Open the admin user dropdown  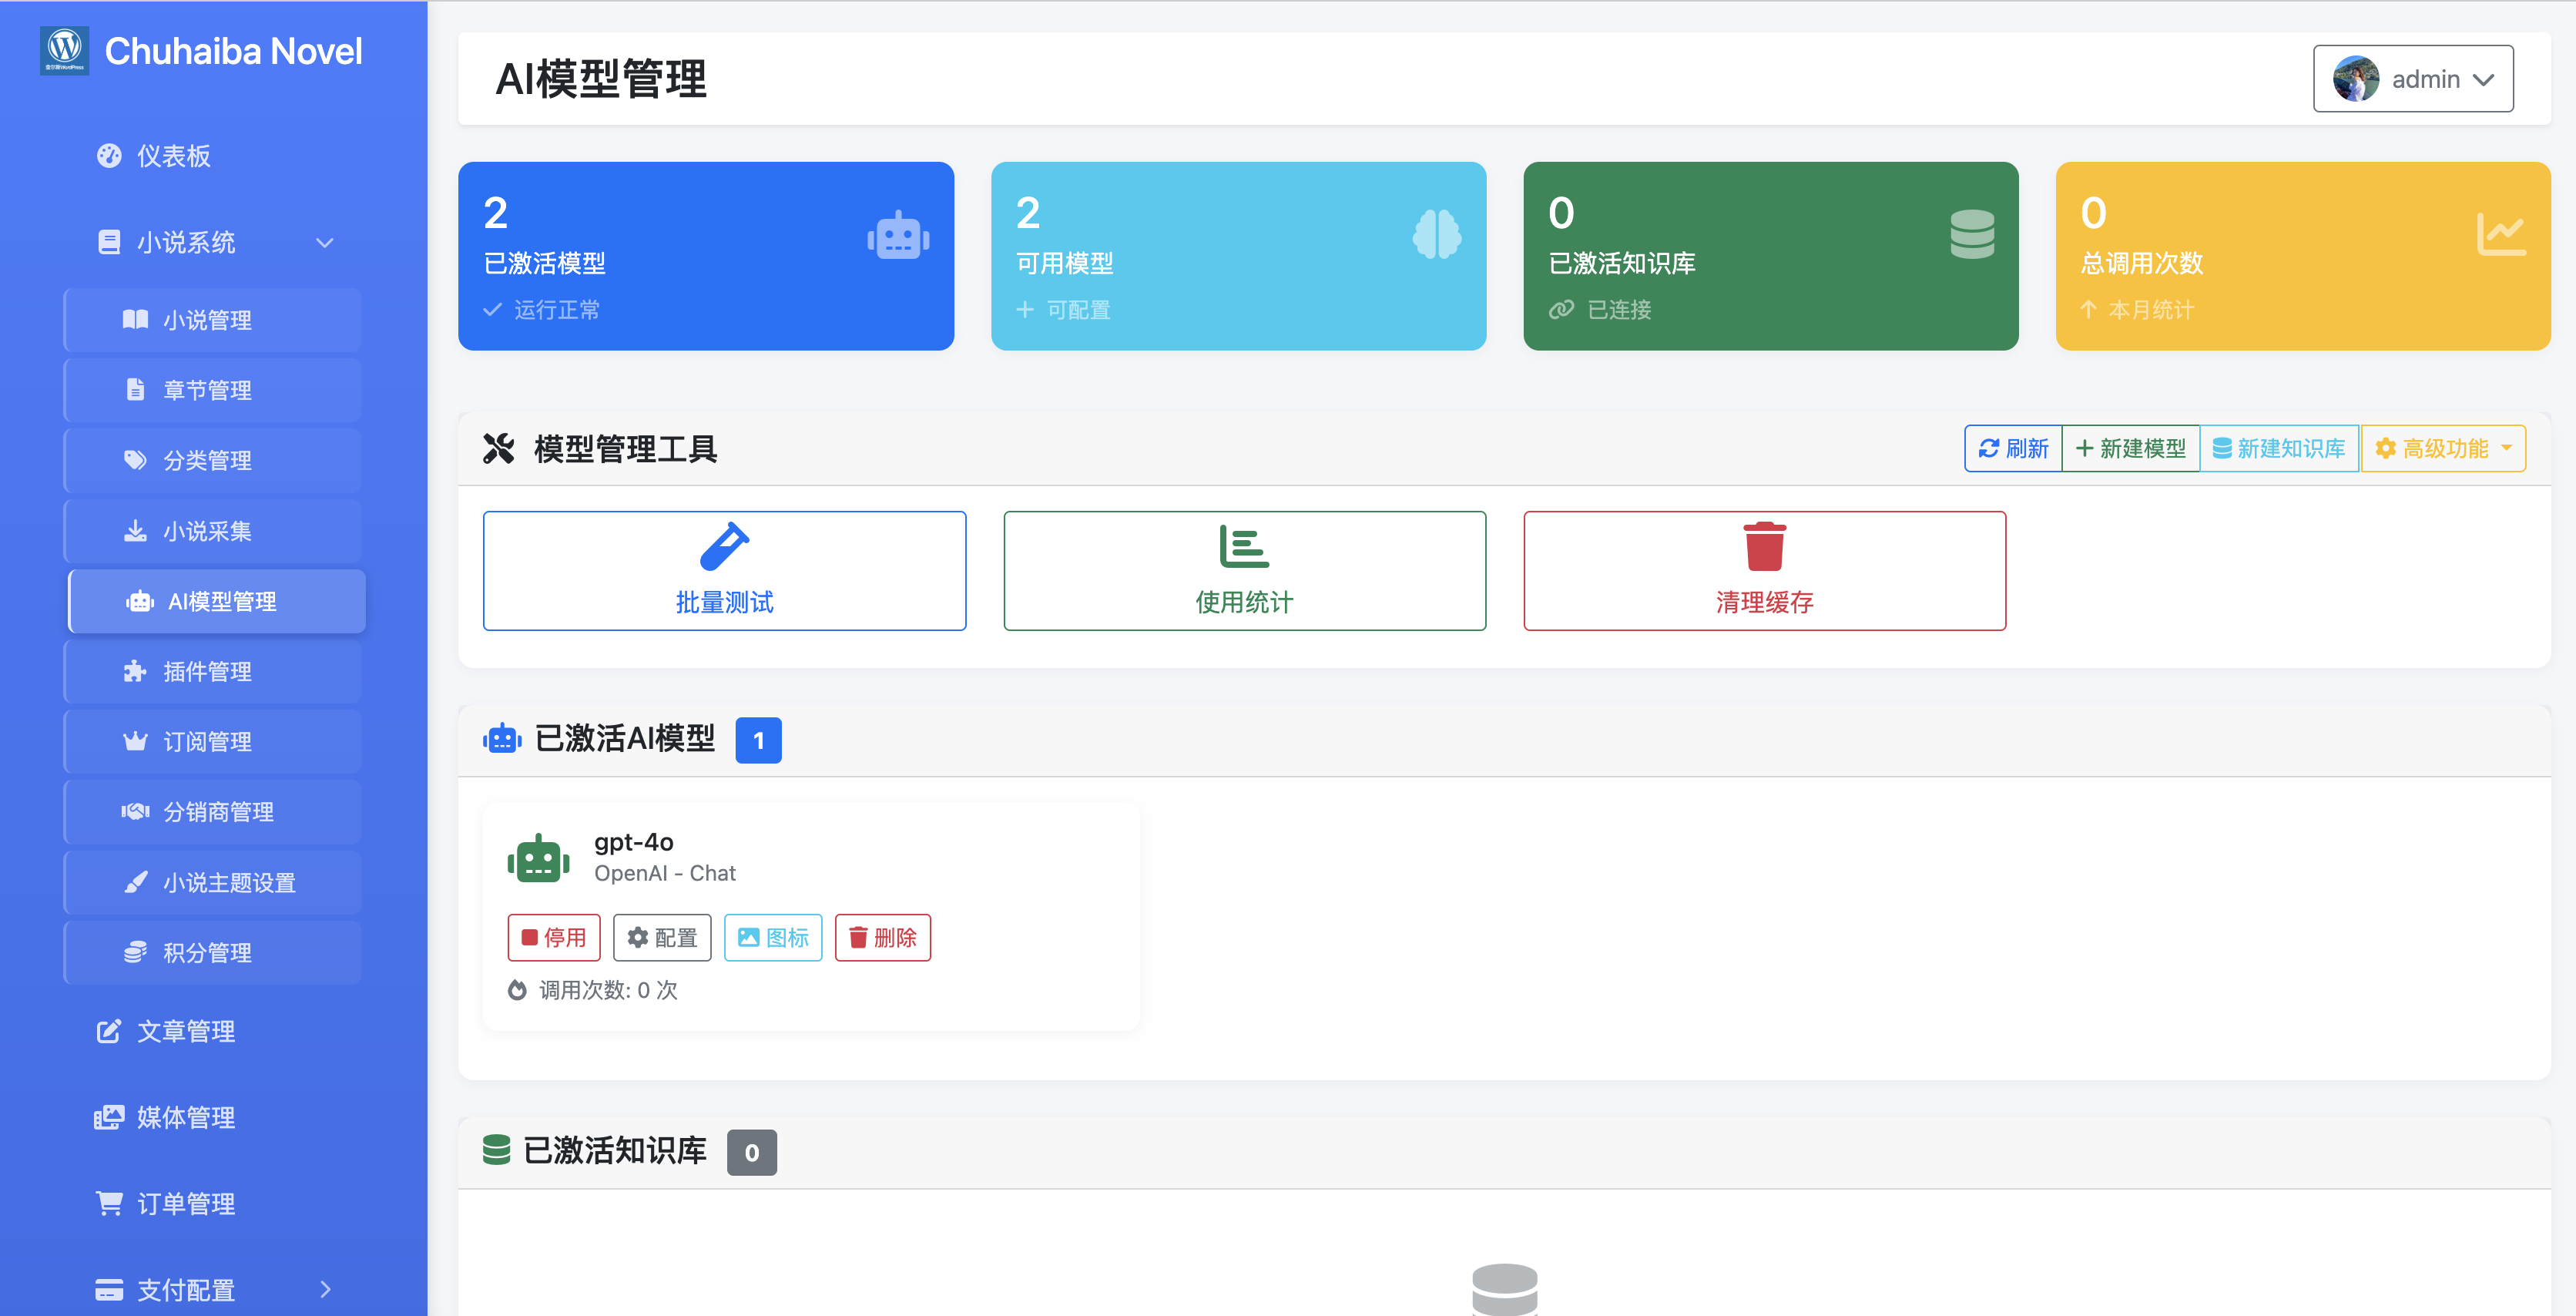(x=2412, y=79)
